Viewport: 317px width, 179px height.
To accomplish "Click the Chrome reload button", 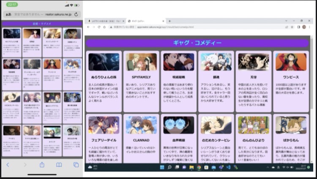I will (x=99, y=27).
